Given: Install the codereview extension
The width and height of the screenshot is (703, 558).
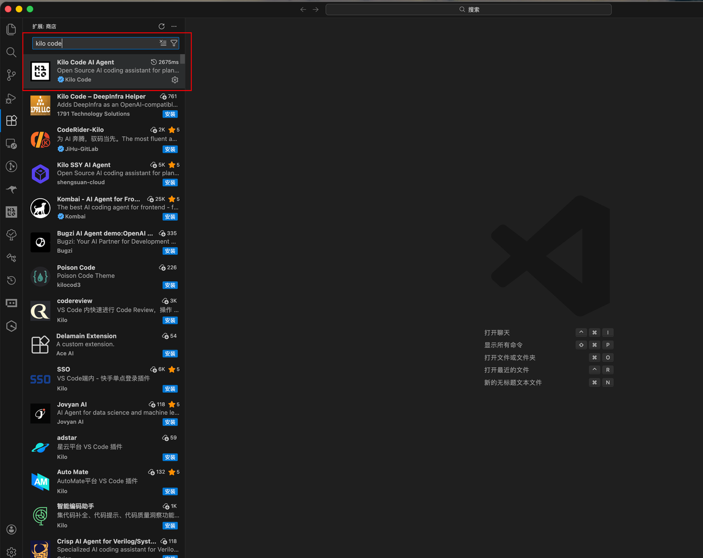Looking at the screenshot, I should tap(170, 321).
